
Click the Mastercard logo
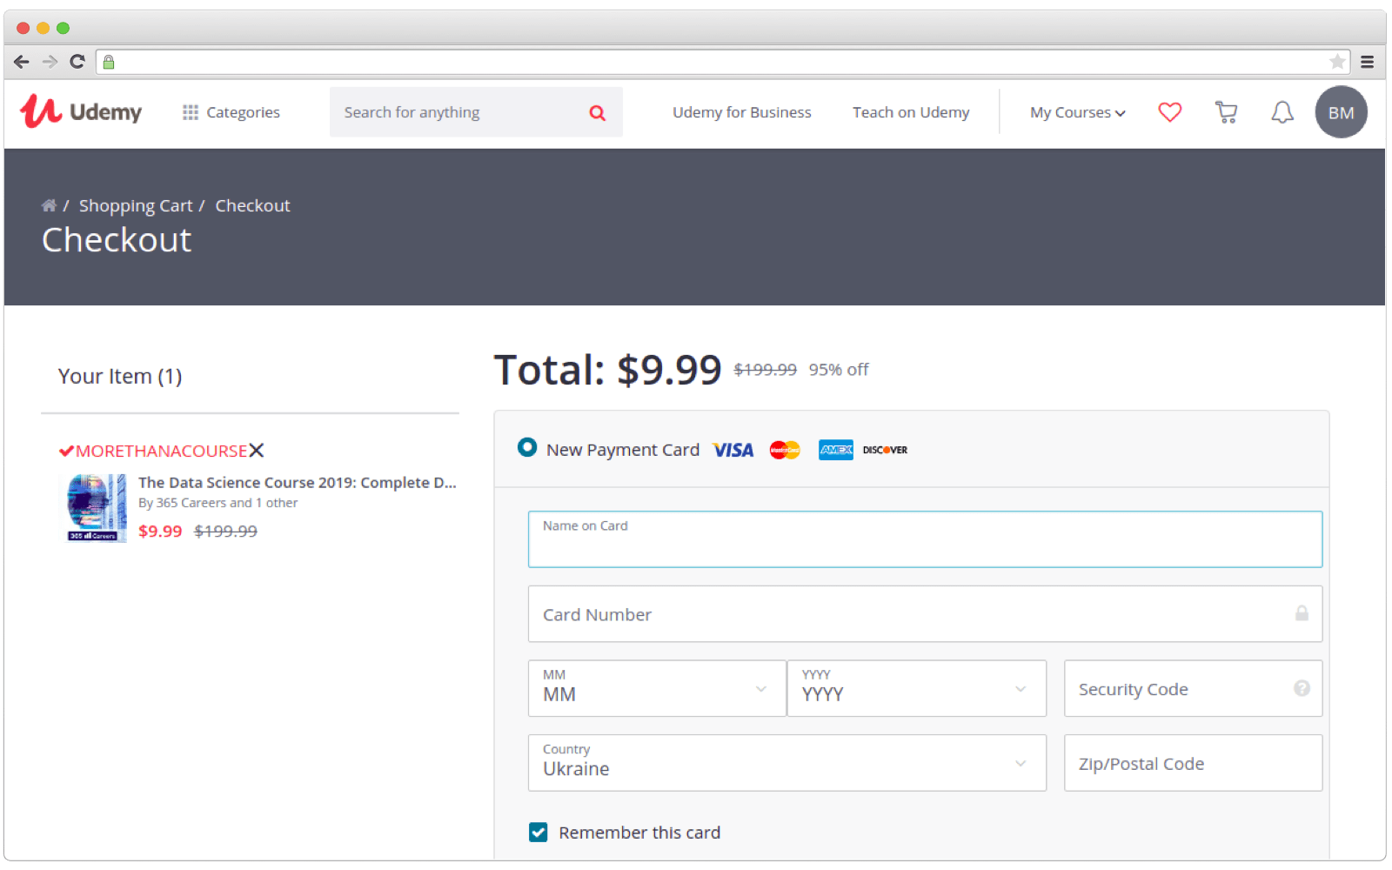click(785, 450)
